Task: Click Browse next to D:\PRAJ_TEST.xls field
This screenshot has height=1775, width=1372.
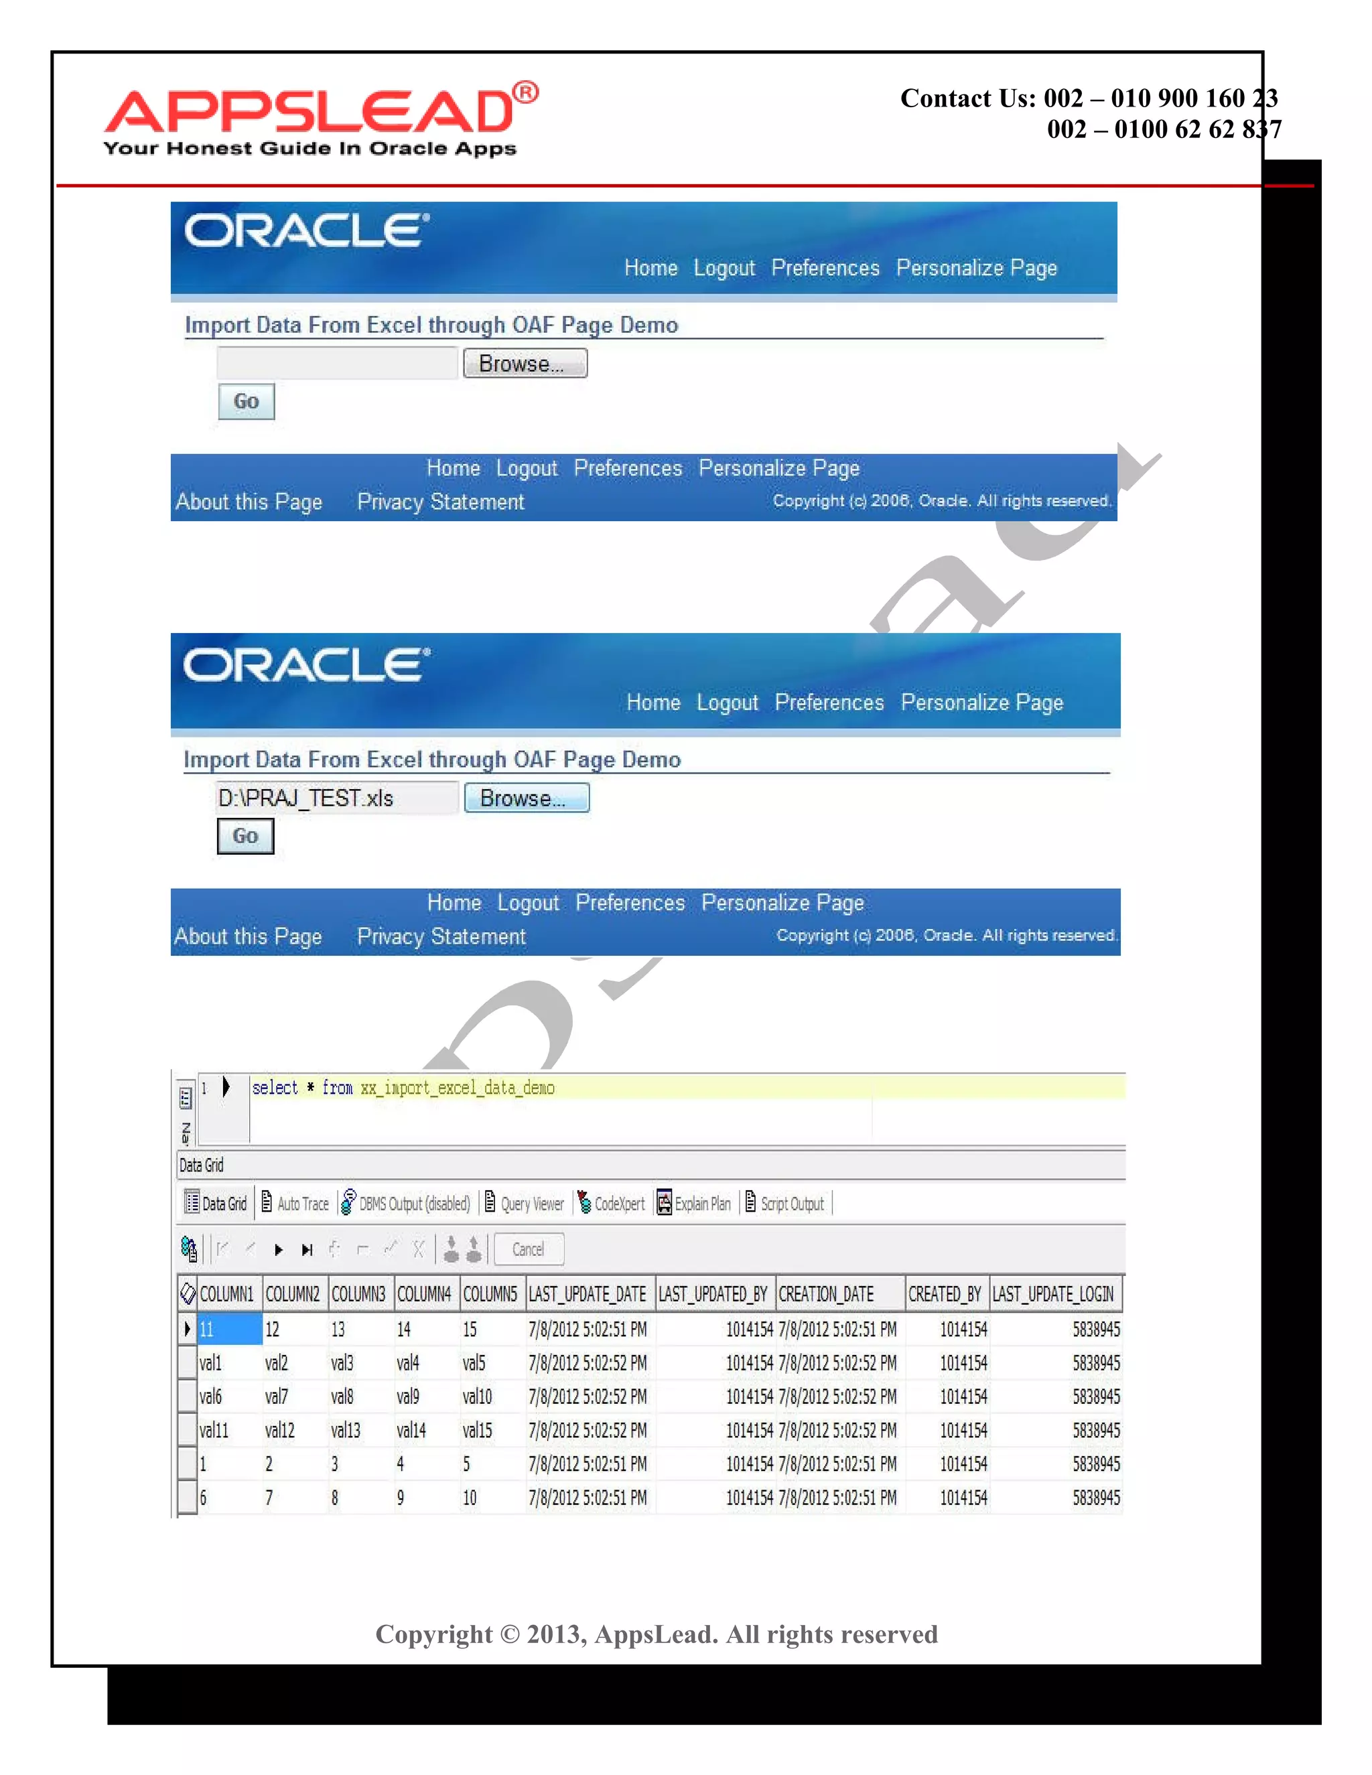Action: click(526, 798)
